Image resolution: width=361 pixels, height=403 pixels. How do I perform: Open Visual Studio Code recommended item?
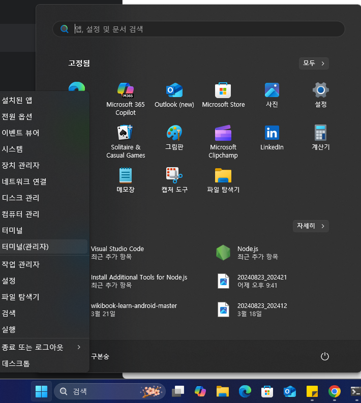pos(117,253)
